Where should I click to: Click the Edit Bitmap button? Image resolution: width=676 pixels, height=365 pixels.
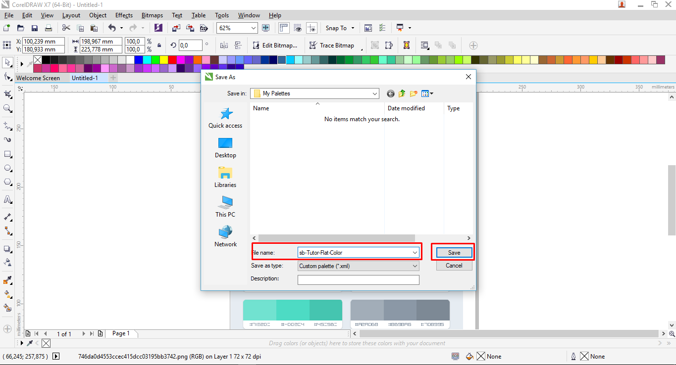point(275,46)
